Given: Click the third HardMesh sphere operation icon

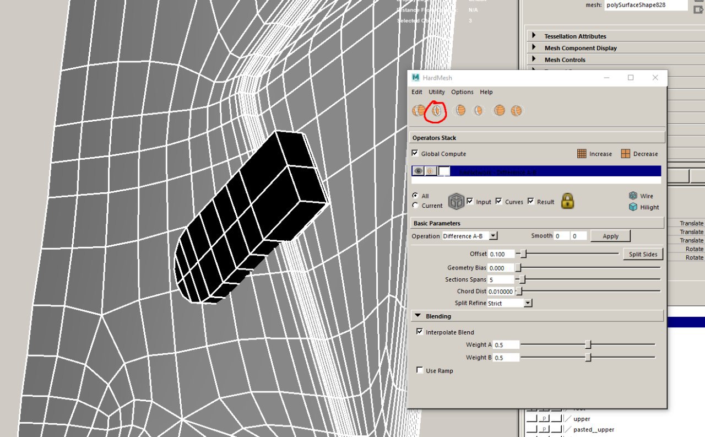Looking at the screenshot, I should coord(459,111).
